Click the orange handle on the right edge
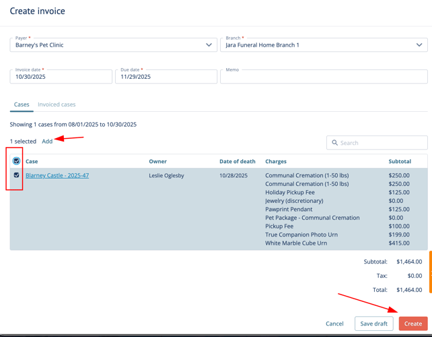 click(430, 272)
